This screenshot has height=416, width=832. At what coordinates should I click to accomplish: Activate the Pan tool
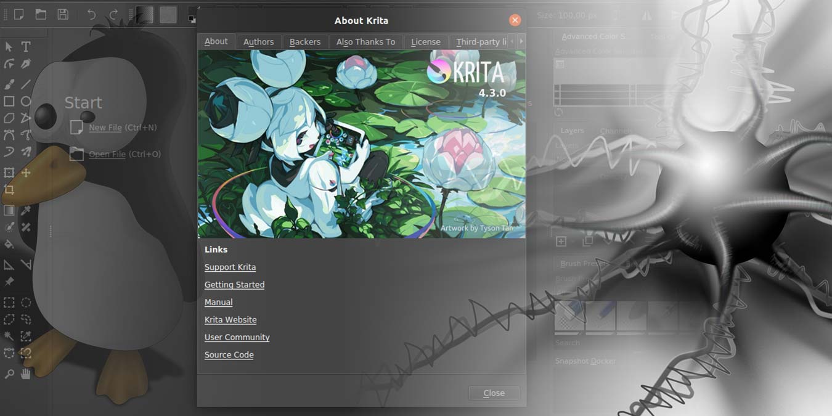pyautogui.click(x=26, y=373)
